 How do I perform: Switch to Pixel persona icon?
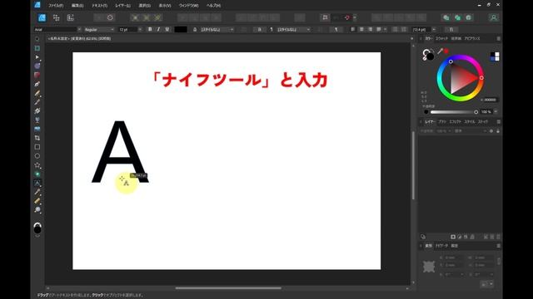56,17
